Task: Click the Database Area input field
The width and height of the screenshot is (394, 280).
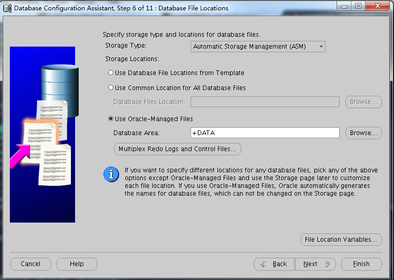Action: point(265,133)
